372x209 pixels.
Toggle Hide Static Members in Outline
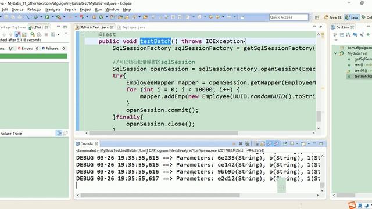click(x=362, y=35)
